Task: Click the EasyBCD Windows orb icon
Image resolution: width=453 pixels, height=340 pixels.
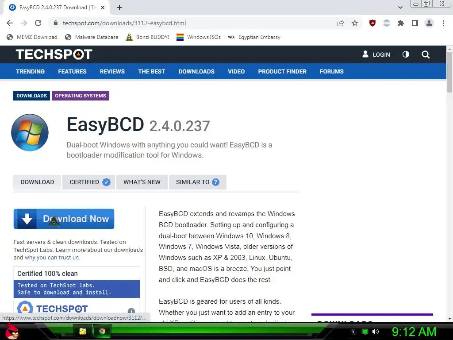Action: pos(30,132)
